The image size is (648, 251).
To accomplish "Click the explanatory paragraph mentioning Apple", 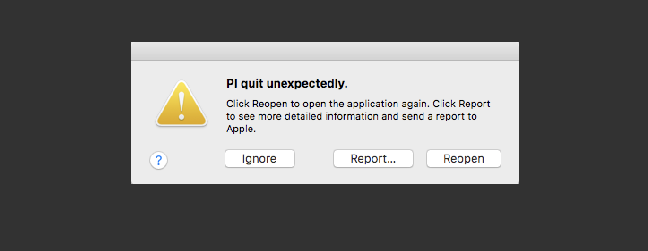I will pyautogui.click(x=359, y=117).
